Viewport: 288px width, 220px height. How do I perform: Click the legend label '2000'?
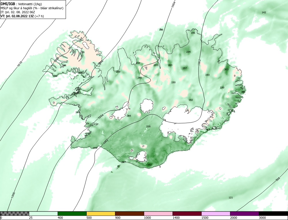(233, 218)
